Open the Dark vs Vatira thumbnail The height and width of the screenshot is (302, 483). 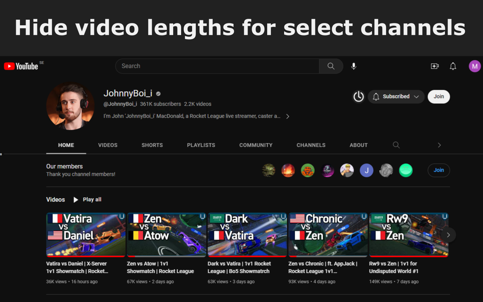(248, 235)
